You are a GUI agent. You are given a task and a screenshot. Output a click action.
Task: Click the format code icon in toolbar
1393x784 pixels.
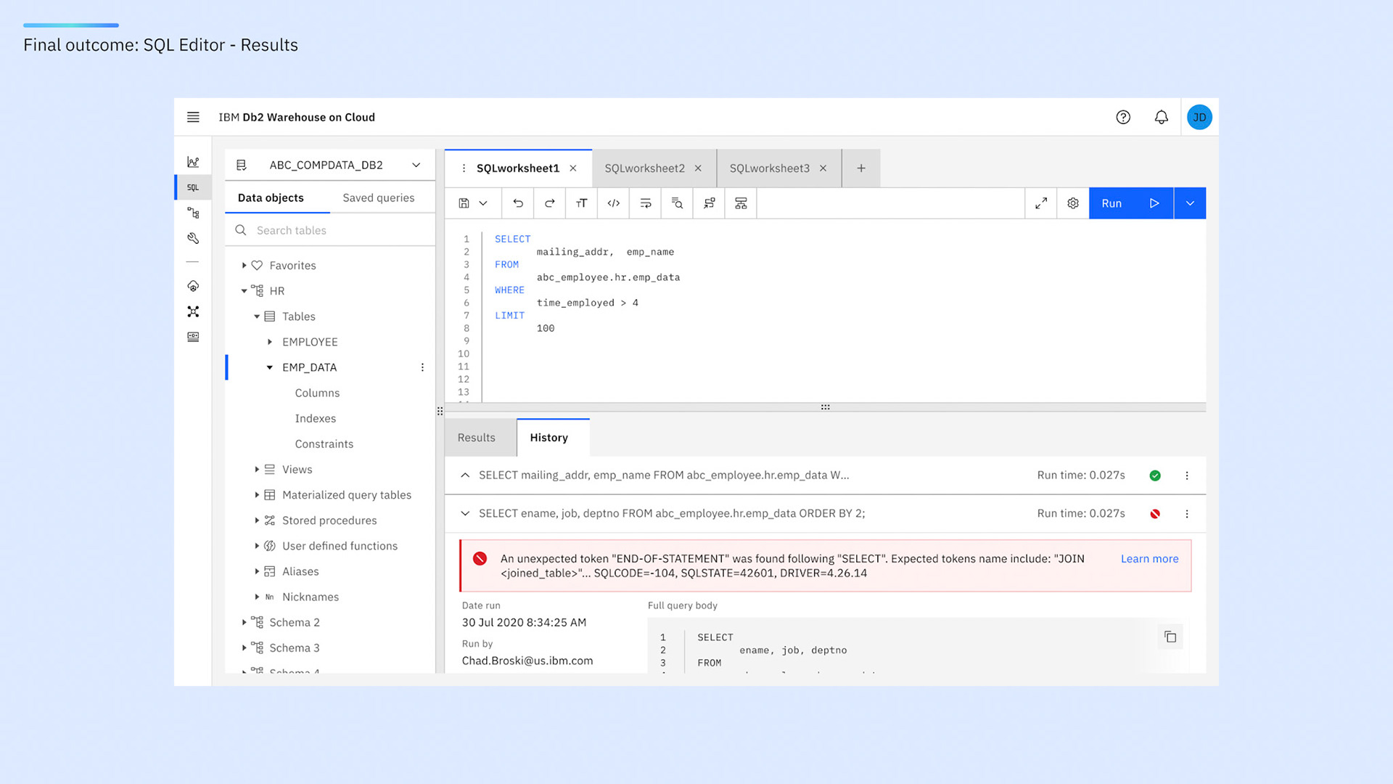(614, 203)
